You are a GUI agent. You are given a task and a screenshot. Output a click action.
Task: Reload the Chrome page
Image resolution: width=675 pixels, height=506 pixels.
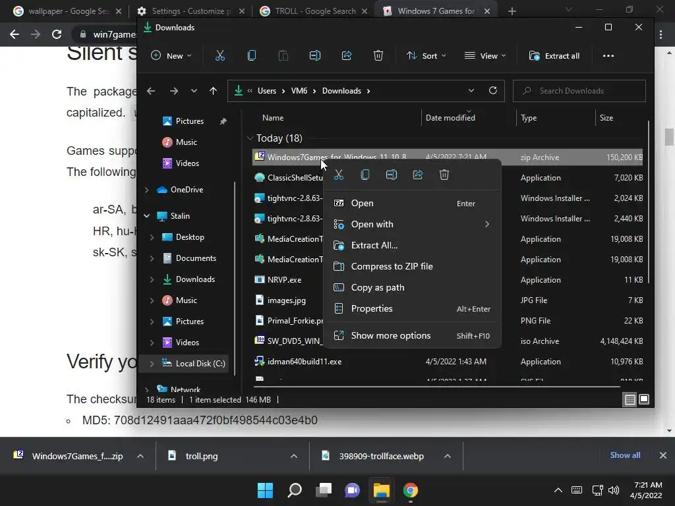[57, 34]
